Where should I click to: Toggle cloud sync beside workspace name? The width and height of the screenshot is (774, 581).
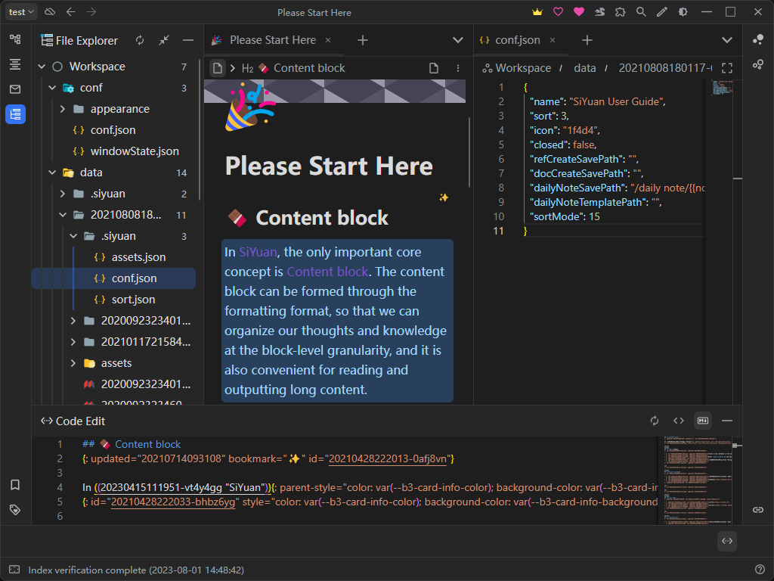(x=50, y=12)
